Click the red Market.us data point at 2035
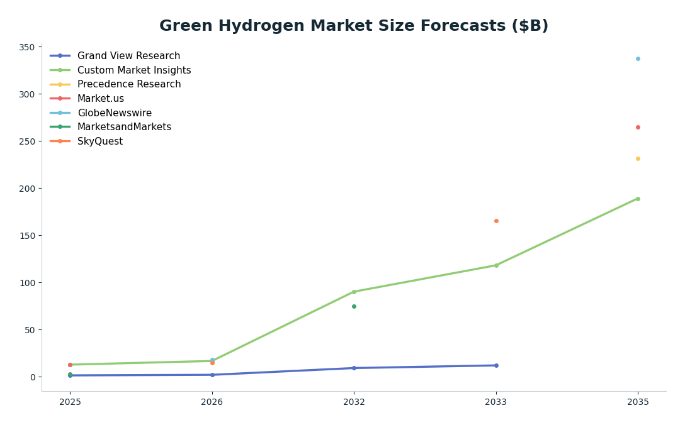 [x=638, y=128]
